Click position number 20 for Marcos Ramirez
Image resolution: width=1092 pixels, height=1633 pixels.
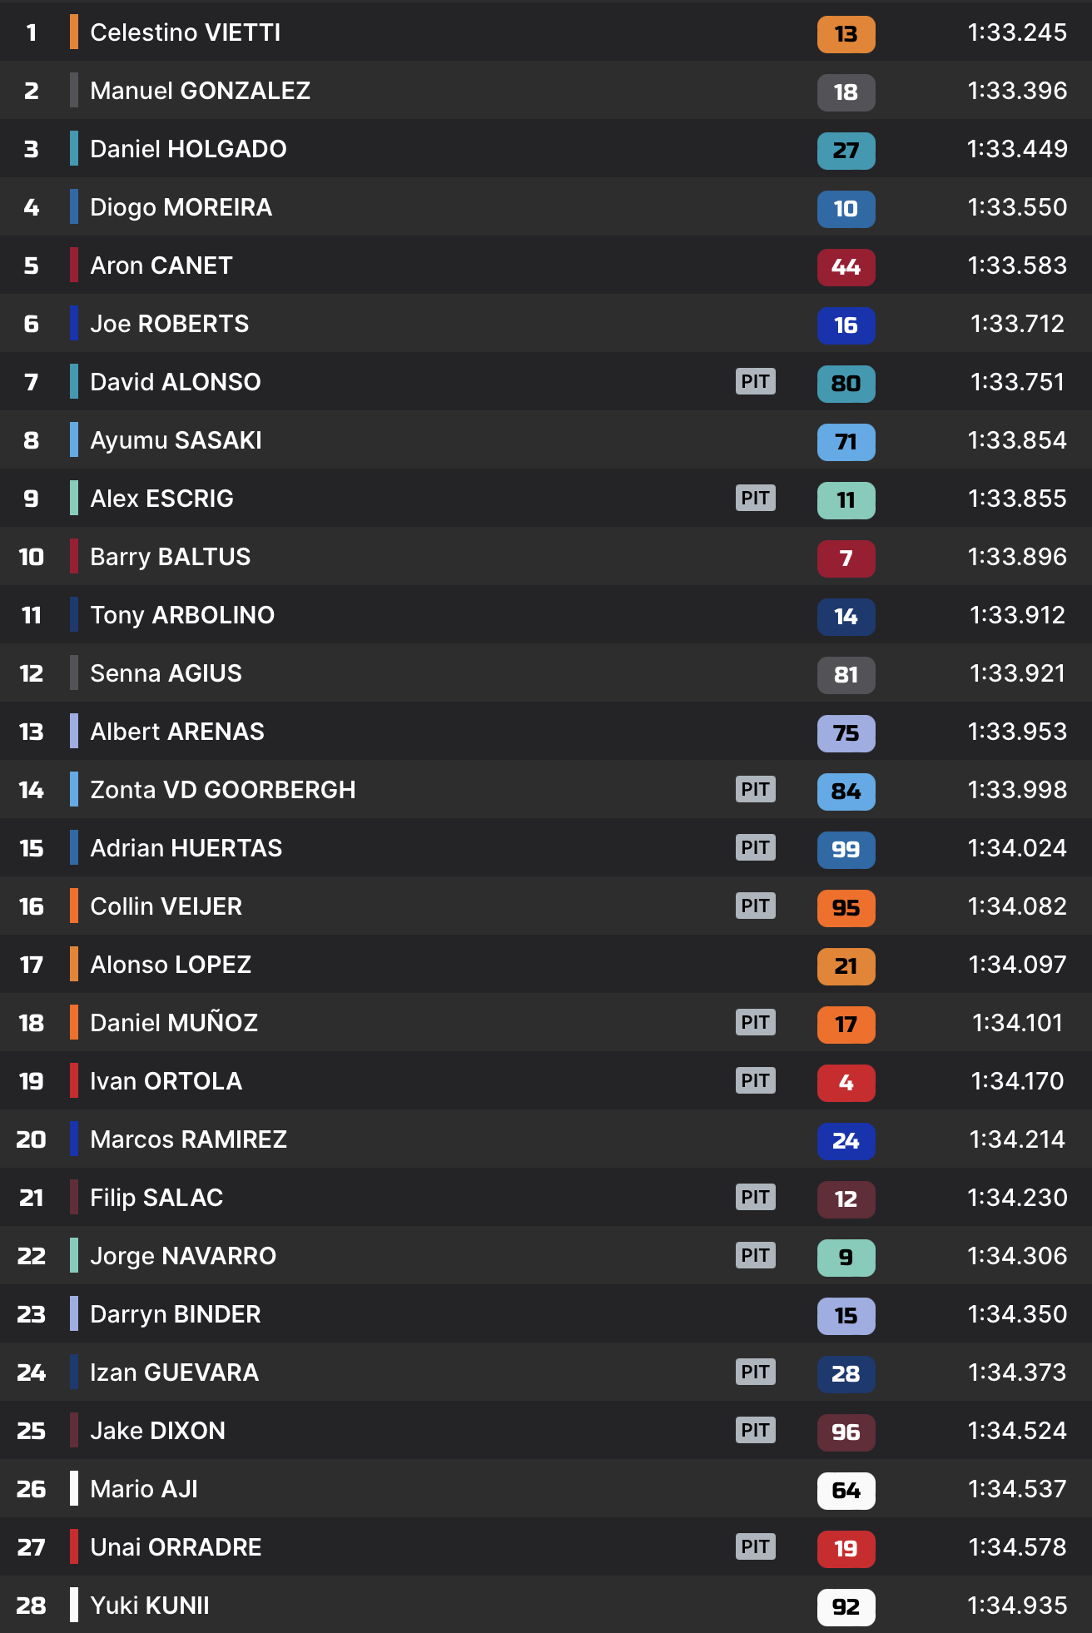[32, 1139]
